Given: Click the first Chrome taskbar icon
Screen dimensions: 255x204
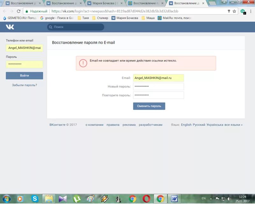Looking at the screenshot, I should pyautogui.click(x=132, y=199).
